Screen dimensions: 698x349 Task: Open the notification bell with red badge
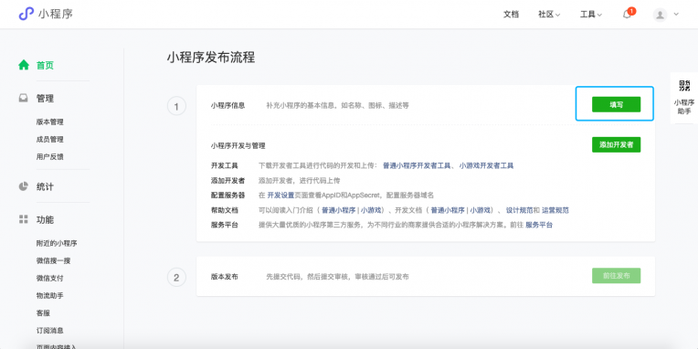point(629,14)
